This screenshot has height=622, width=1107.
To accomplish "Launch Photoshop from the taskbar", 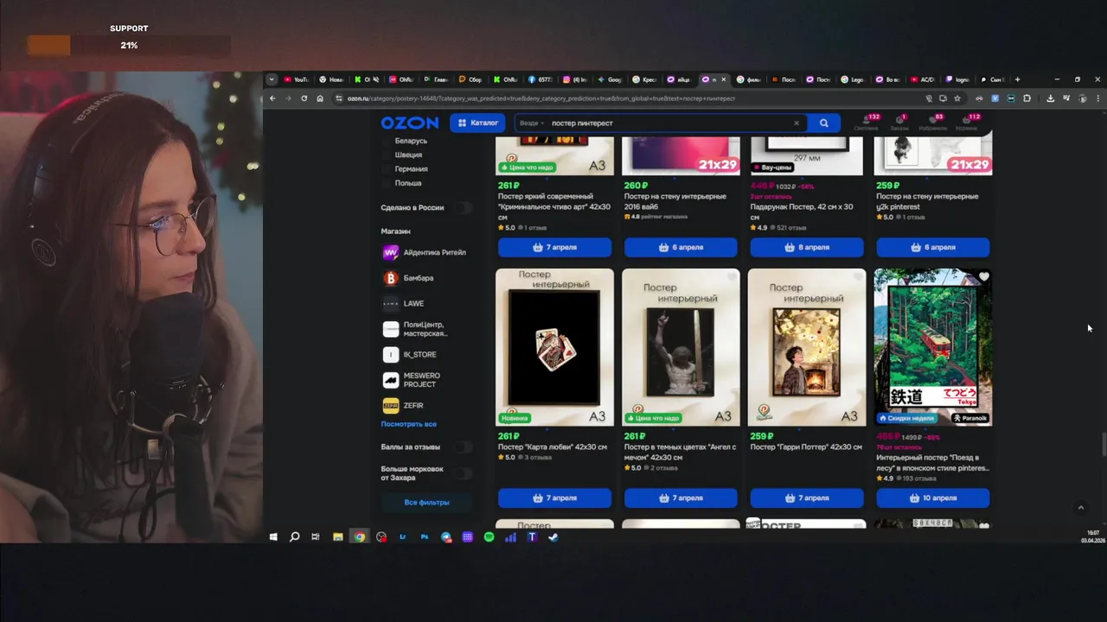I will [425, 536].
